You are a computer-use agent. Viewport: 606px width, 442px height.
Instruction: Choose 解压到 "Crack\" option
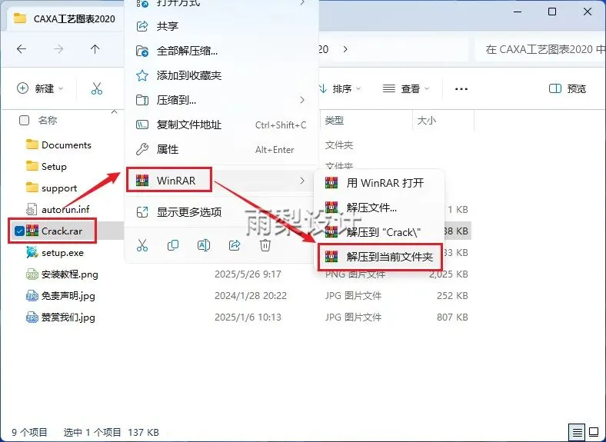(380, 232)
